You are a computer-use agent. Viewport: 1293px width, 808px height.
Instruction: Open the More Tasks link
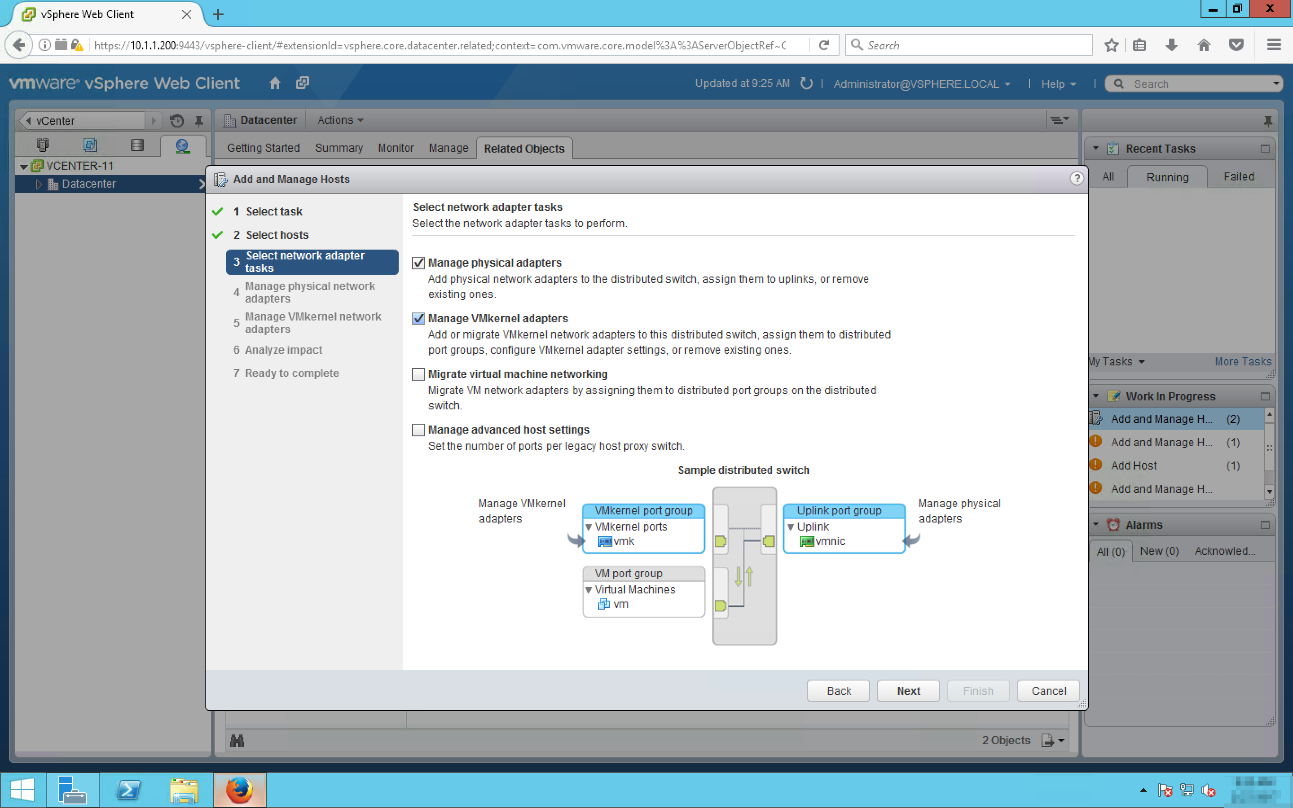(1242, 362)
